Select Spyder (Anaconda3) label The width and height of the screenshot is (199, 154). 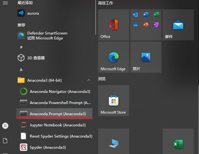(48, 147)
